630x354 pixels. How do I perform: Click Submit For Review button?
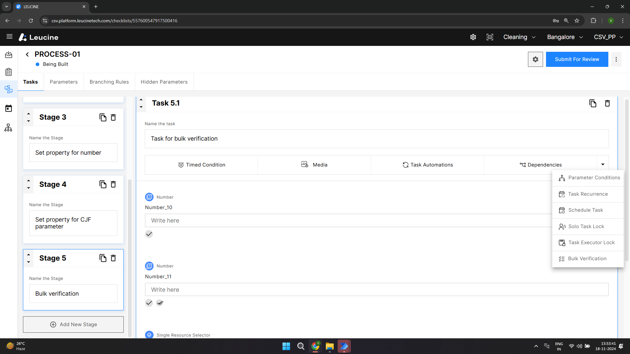pos(577,59)
